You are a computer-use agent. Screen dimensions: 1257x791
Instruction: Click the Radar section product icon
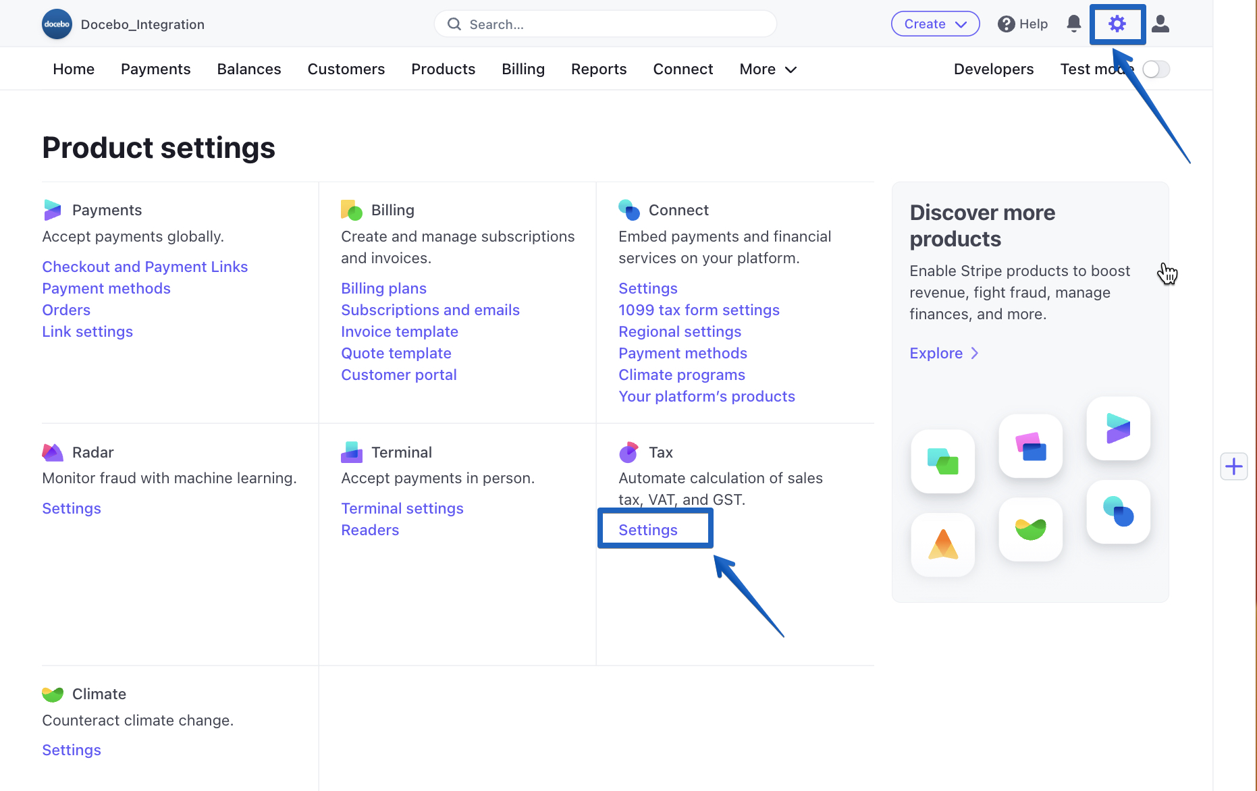(x=53, y=452)
